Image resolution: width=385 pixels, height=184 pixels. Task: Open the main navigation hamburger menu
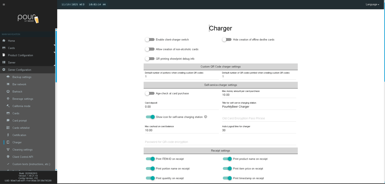[x=4, y=4]
